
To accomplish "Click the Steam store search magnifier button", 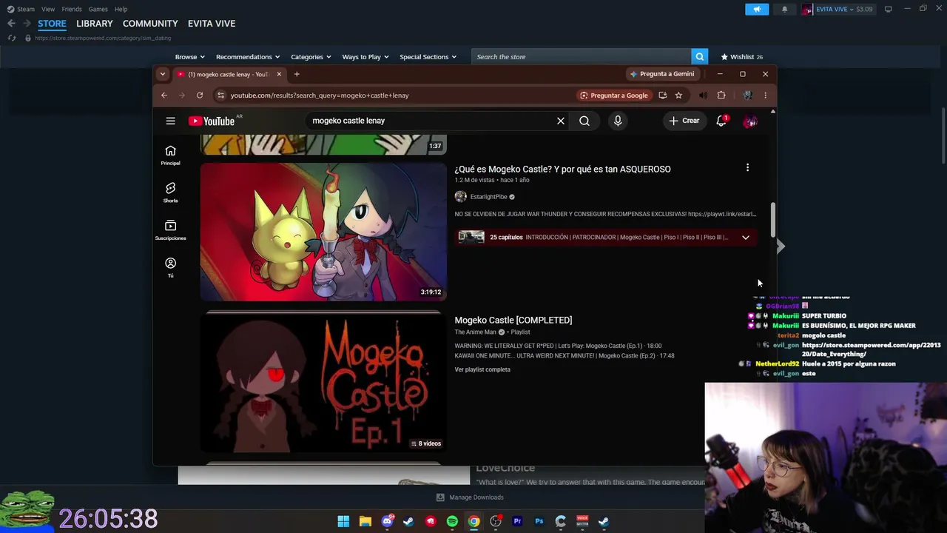I will click(699, 57).
